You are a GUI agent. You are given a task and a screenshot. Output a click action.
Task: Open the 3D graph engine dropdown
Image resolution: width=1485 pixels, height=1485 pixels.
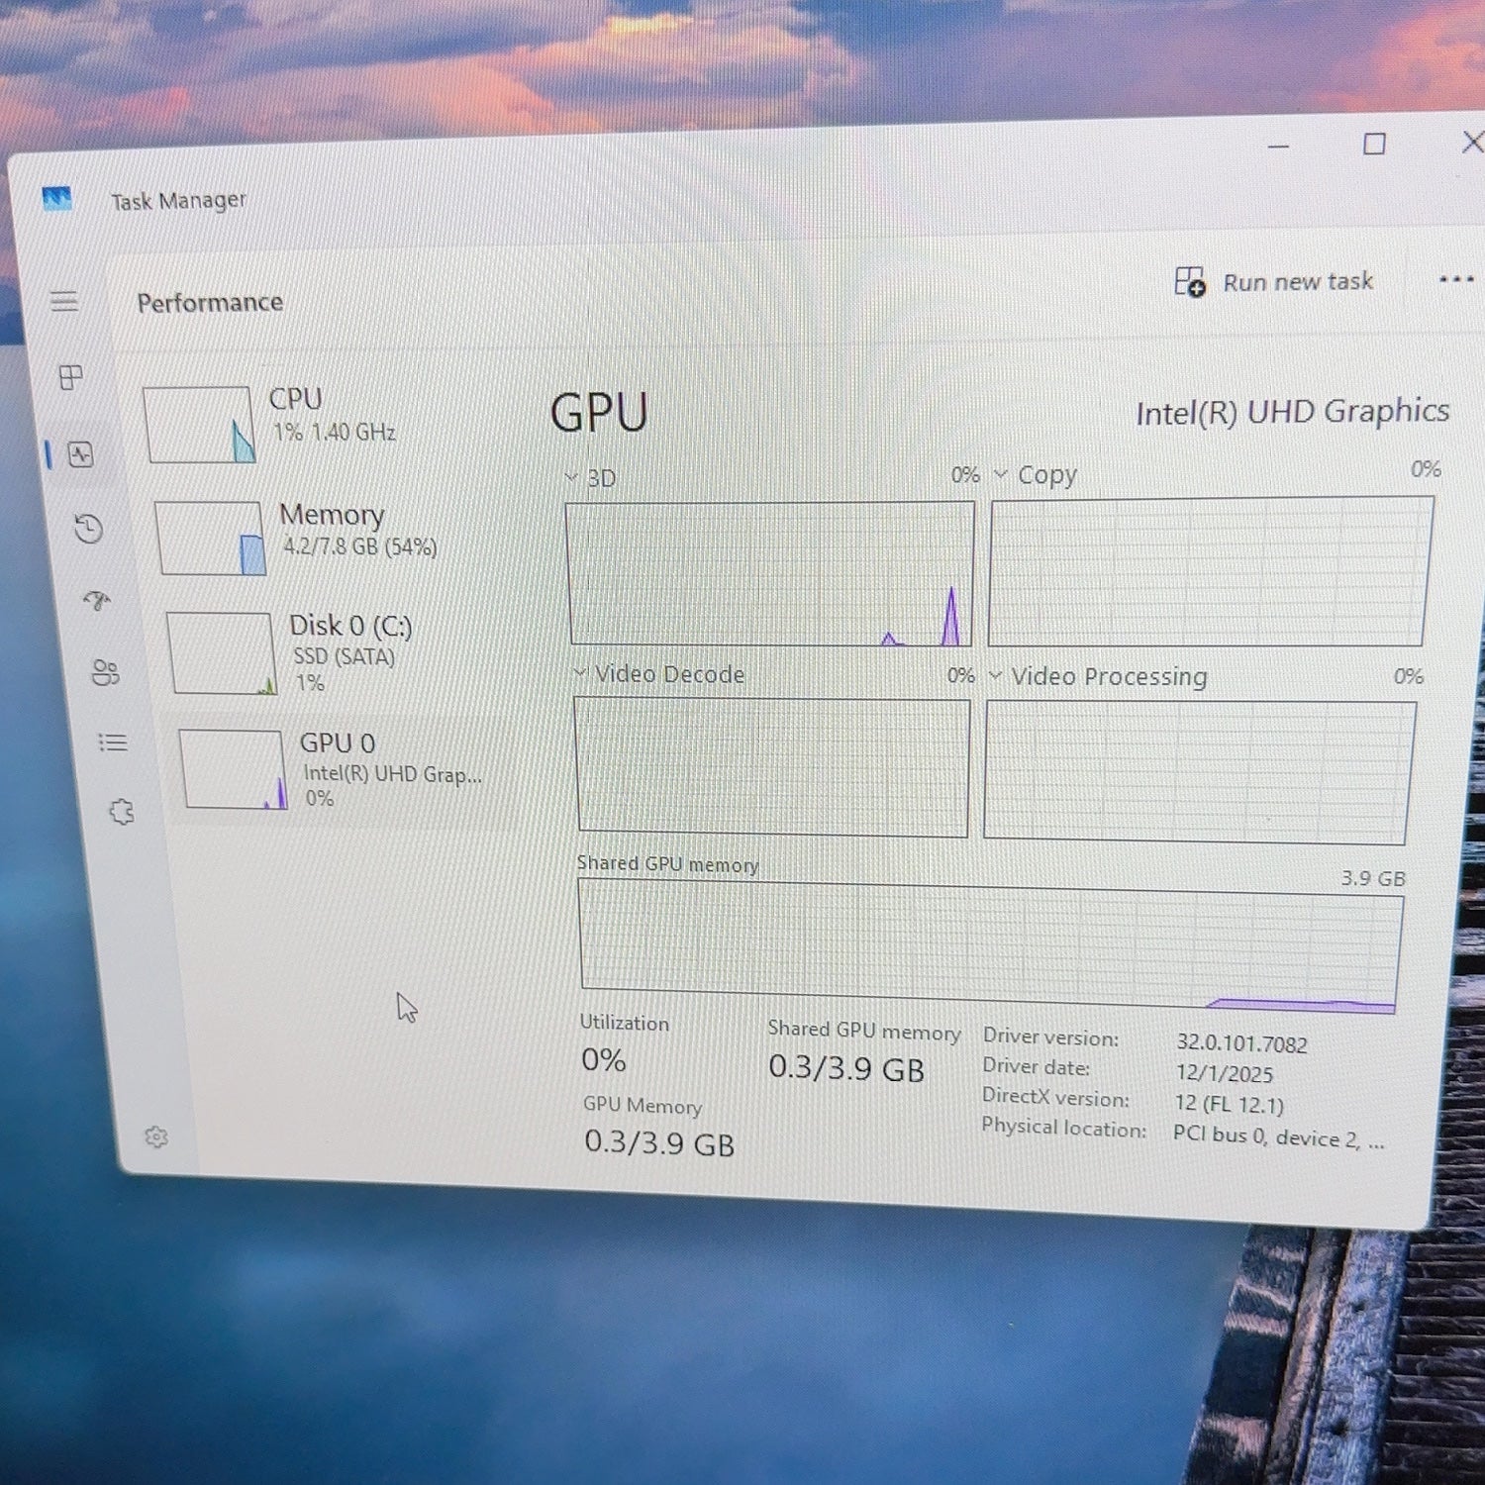click(571, 477)
